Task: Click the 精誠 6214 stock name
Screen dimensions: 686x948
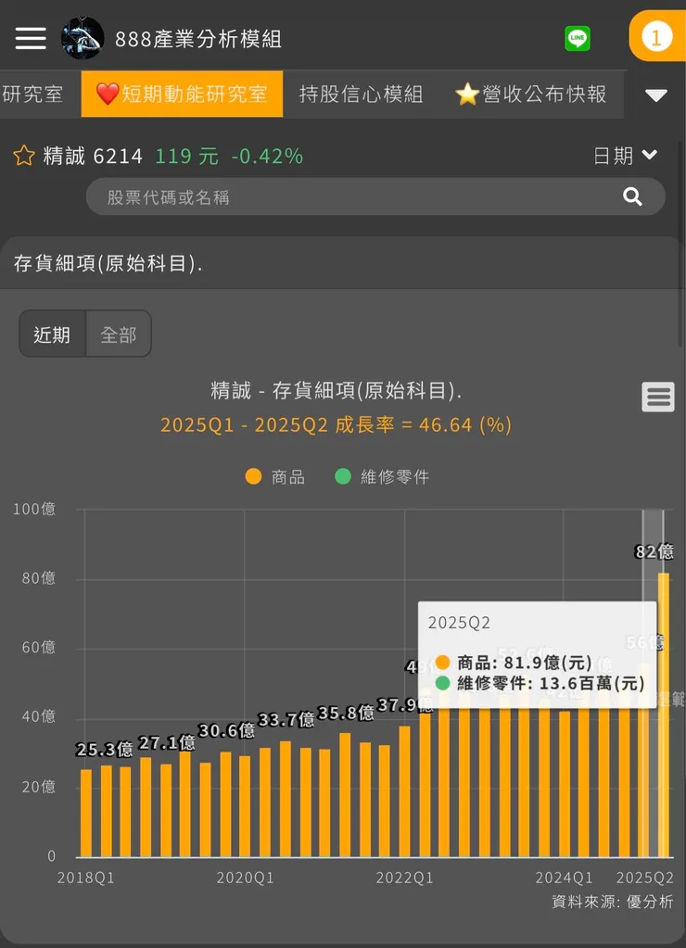Action: [x=93, y=156]
